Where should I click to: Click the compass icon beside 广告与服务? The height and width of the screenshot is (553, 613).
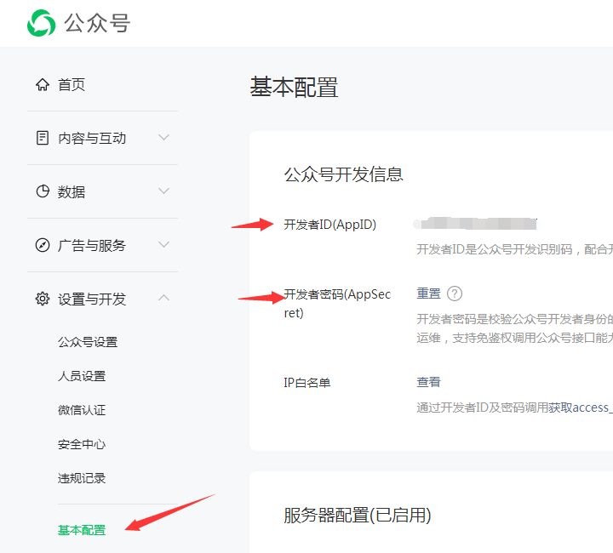[42, 245]
